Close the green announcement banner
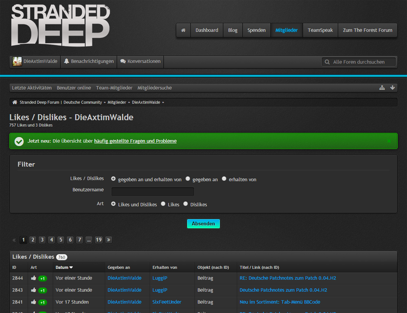 point(389,141)
